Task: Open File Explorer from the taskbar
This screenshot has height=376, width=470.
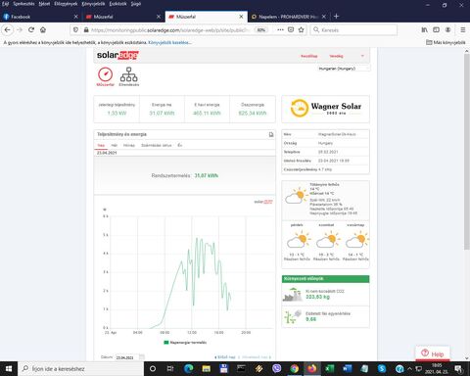Action: pos(206,369)
